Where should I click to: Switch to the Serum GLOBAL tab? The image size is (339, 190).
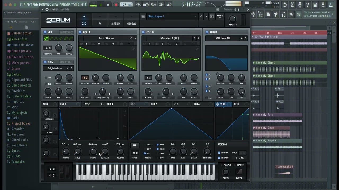(132, 20)
